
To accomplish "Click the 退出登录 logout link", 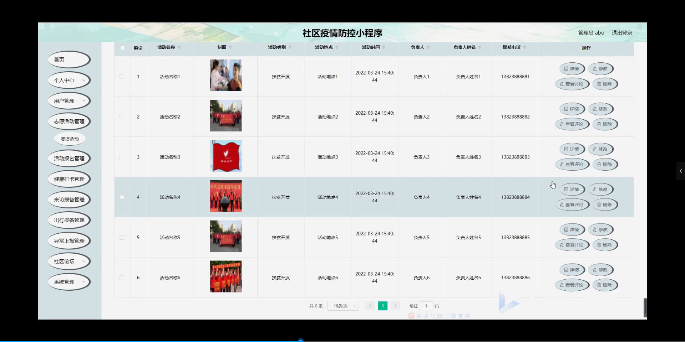I will click(621, 32).
